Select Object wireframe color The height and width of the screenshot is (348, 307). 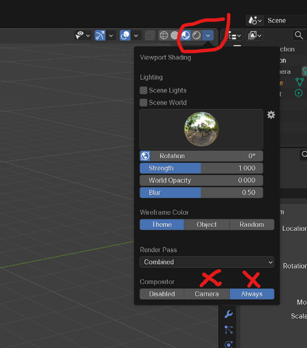207,224
